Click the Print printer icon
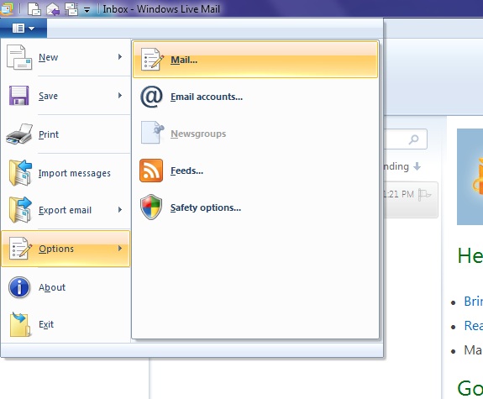Viewport: 483px width, 399px height. tap(19, 134)
